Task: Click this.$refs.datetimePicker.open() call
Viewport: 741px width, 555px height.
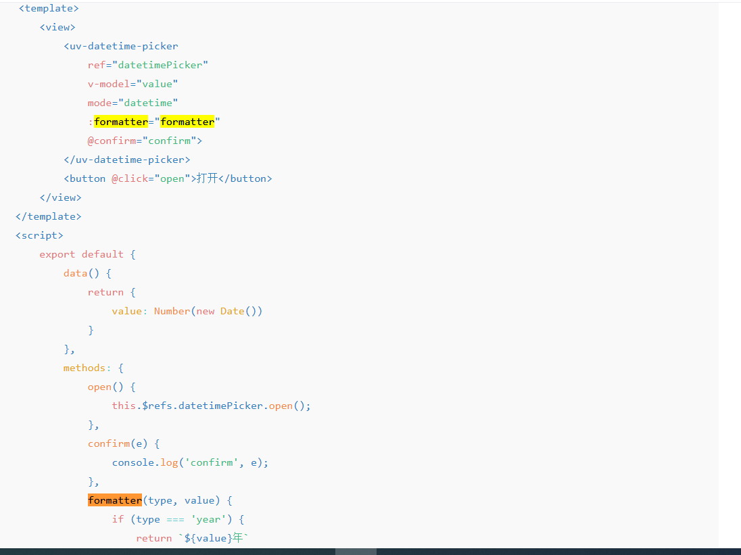Action: pyautogui.click(x=211, y=406)
